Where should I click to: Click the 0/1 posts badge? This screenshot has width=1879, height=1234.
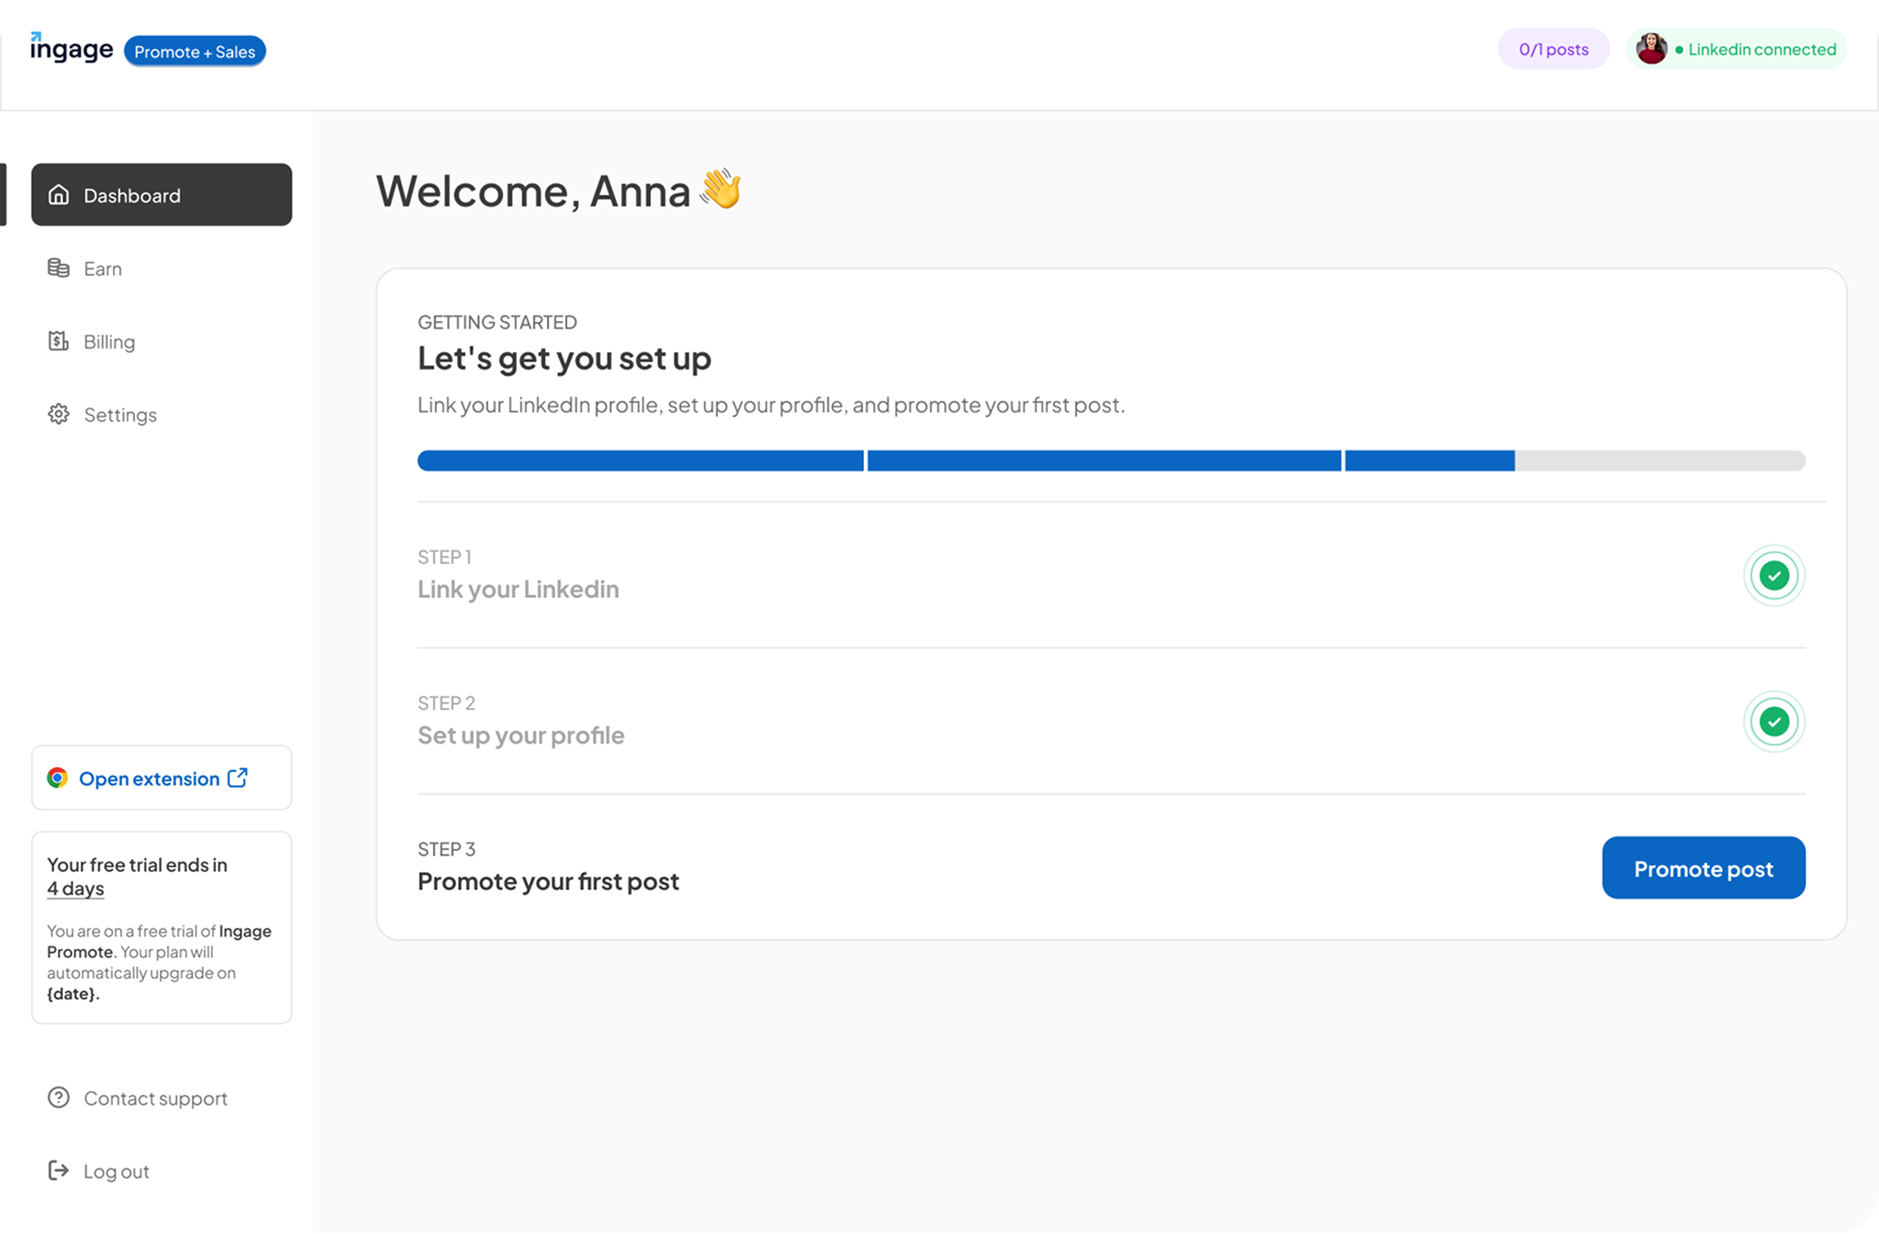tap(1553, 49)
